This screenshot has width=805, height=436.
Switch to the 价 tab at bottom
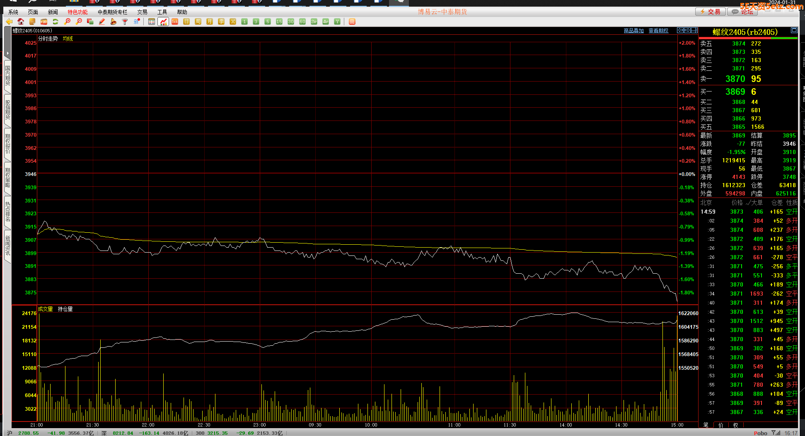pyautogui.click(x=721, y=425)
